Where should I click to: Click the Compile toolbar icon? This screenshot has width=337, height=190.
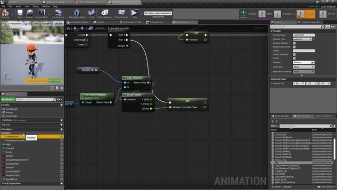(x=5, y=13)
